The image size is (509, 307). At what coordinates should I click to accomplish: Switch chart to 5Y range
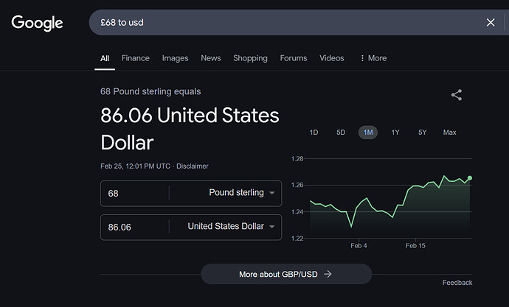[422, 133]
